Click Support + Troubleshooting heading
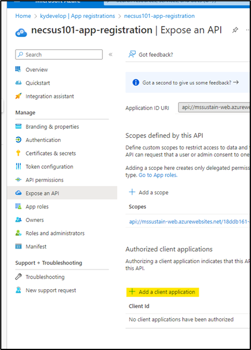 [x=49, y=263]
